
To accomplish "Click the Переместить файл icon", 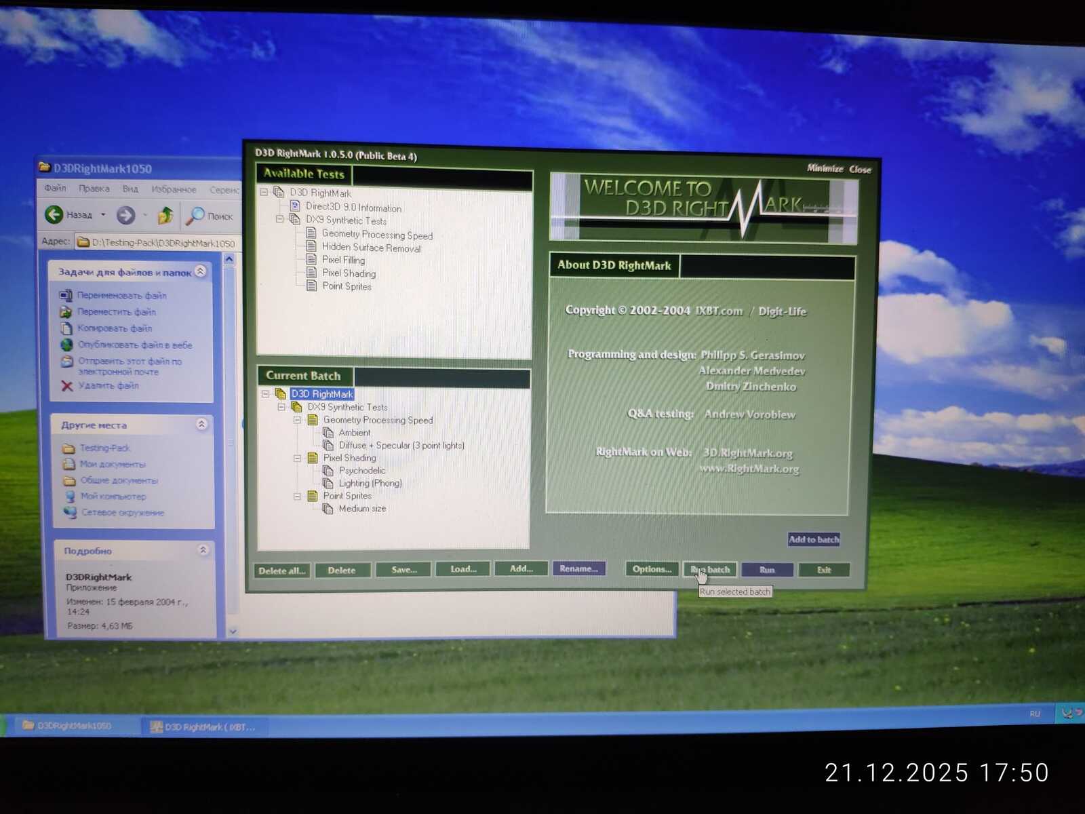I will (x=66, y=311).
